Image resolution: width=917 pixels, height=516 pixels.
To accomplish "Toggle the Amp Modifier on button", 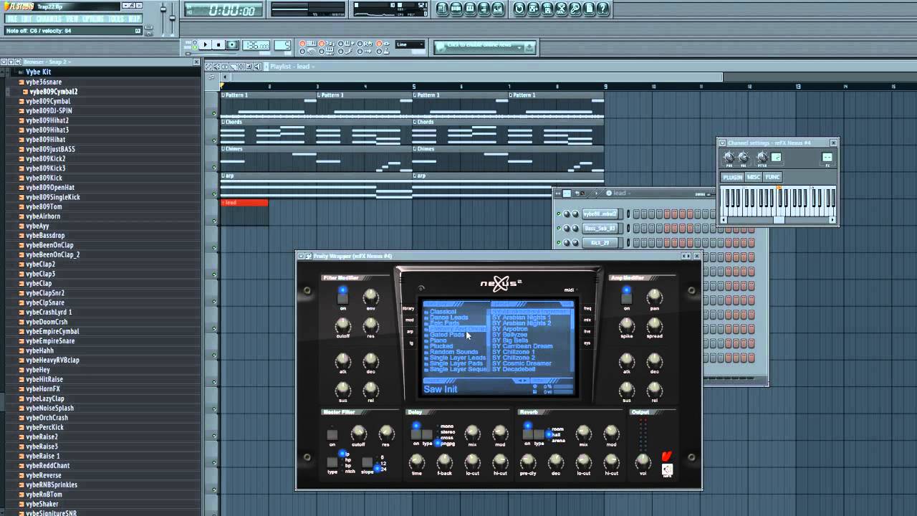I will pyautogui.click(x=626, y=297).
